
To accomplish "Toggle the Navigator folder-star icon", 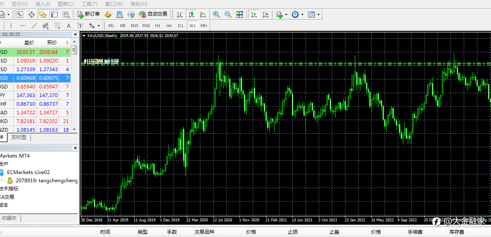I will coord(43,14).
